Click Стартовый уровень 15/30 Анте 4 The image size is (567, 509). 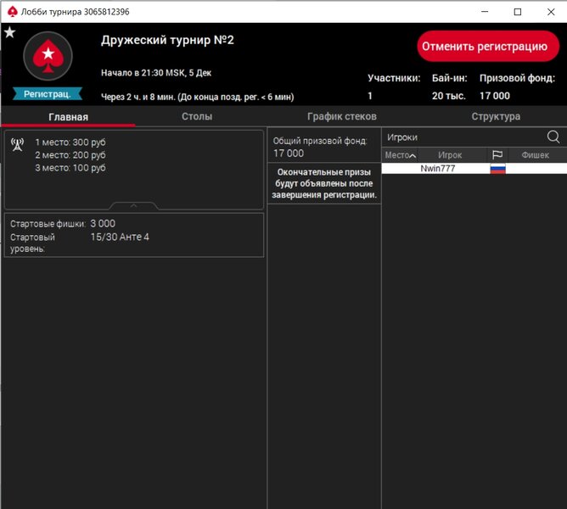coord(120,237)
